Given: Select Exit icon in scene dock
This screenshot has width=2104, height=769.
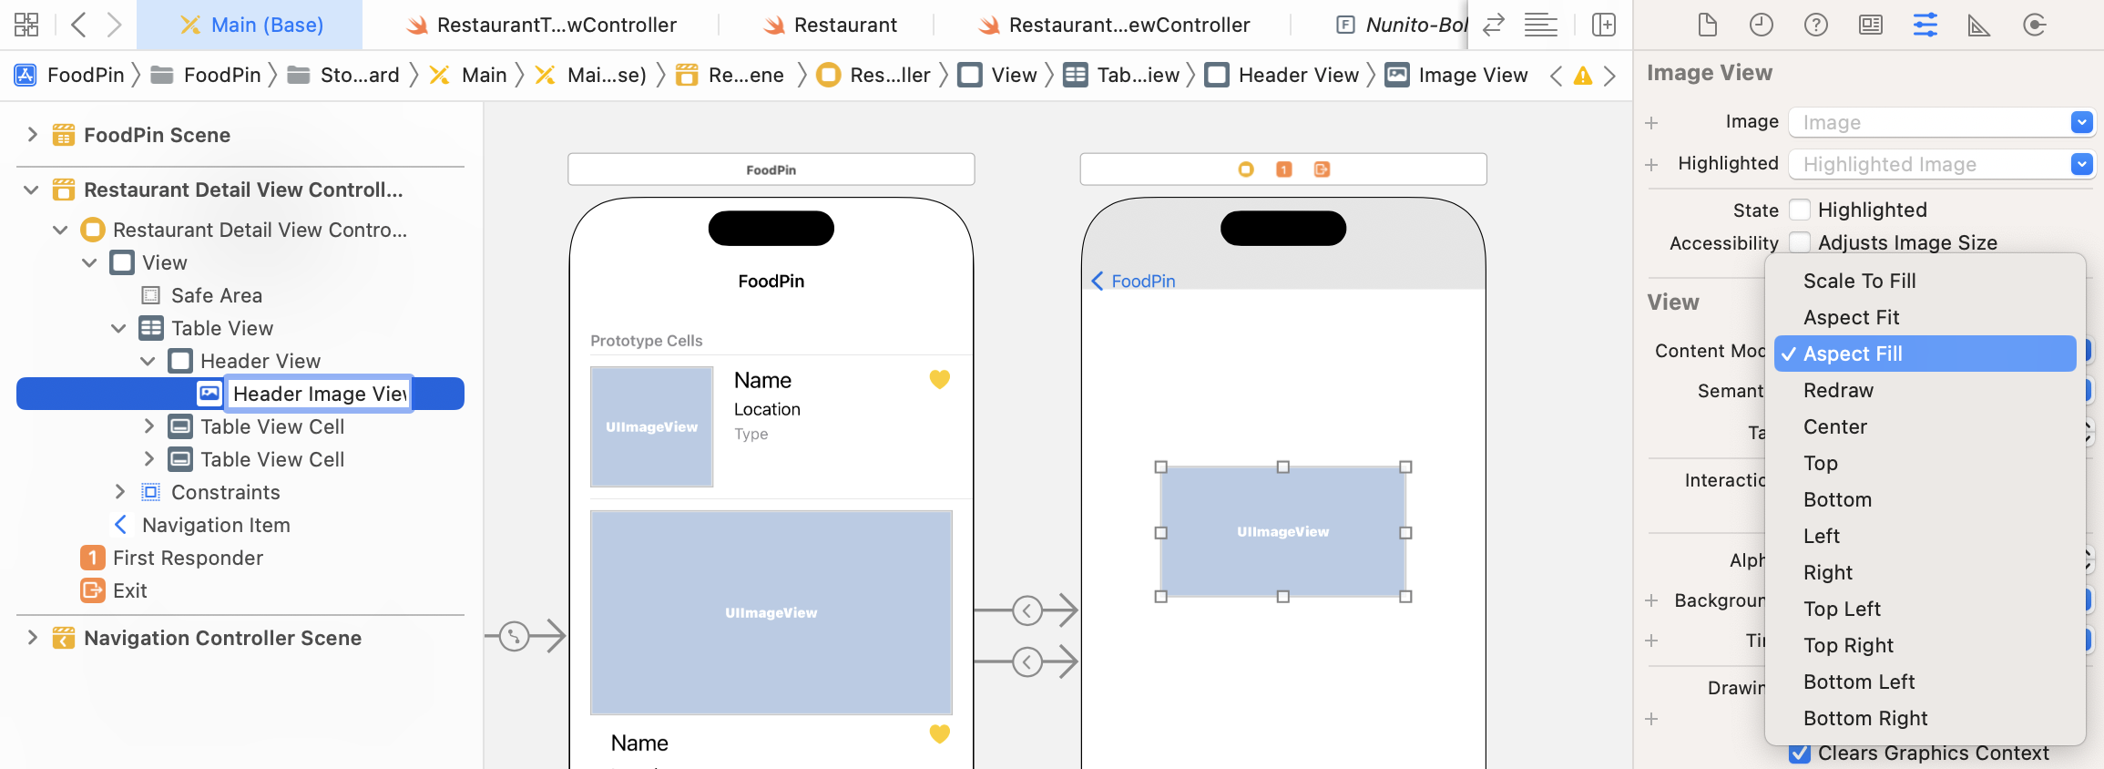Looking at the screenshot, I should pos(1323,169).
